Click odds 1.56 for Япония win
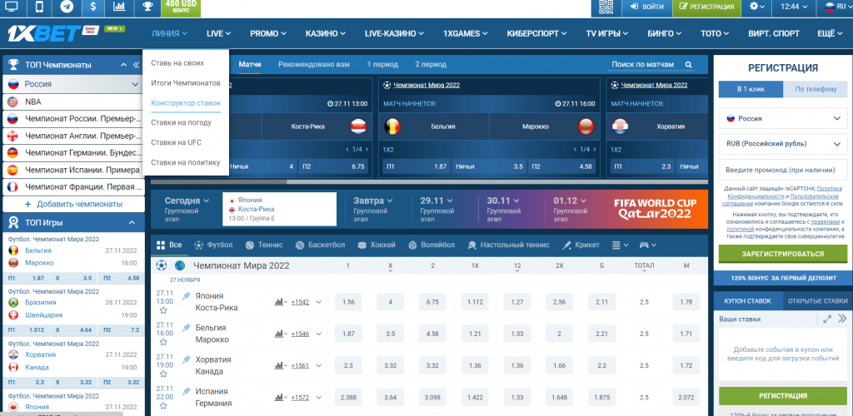Viewport: 853px width, 416px height. (x=348, y=302)
